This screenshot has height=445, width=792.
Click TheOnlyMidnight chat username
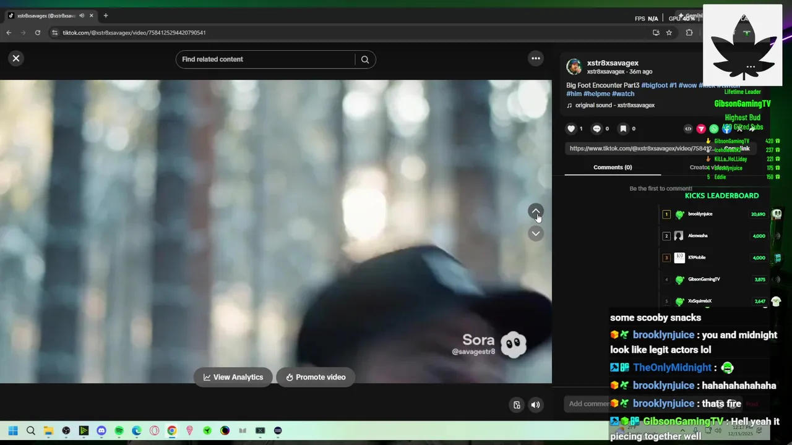click(672, 368)
